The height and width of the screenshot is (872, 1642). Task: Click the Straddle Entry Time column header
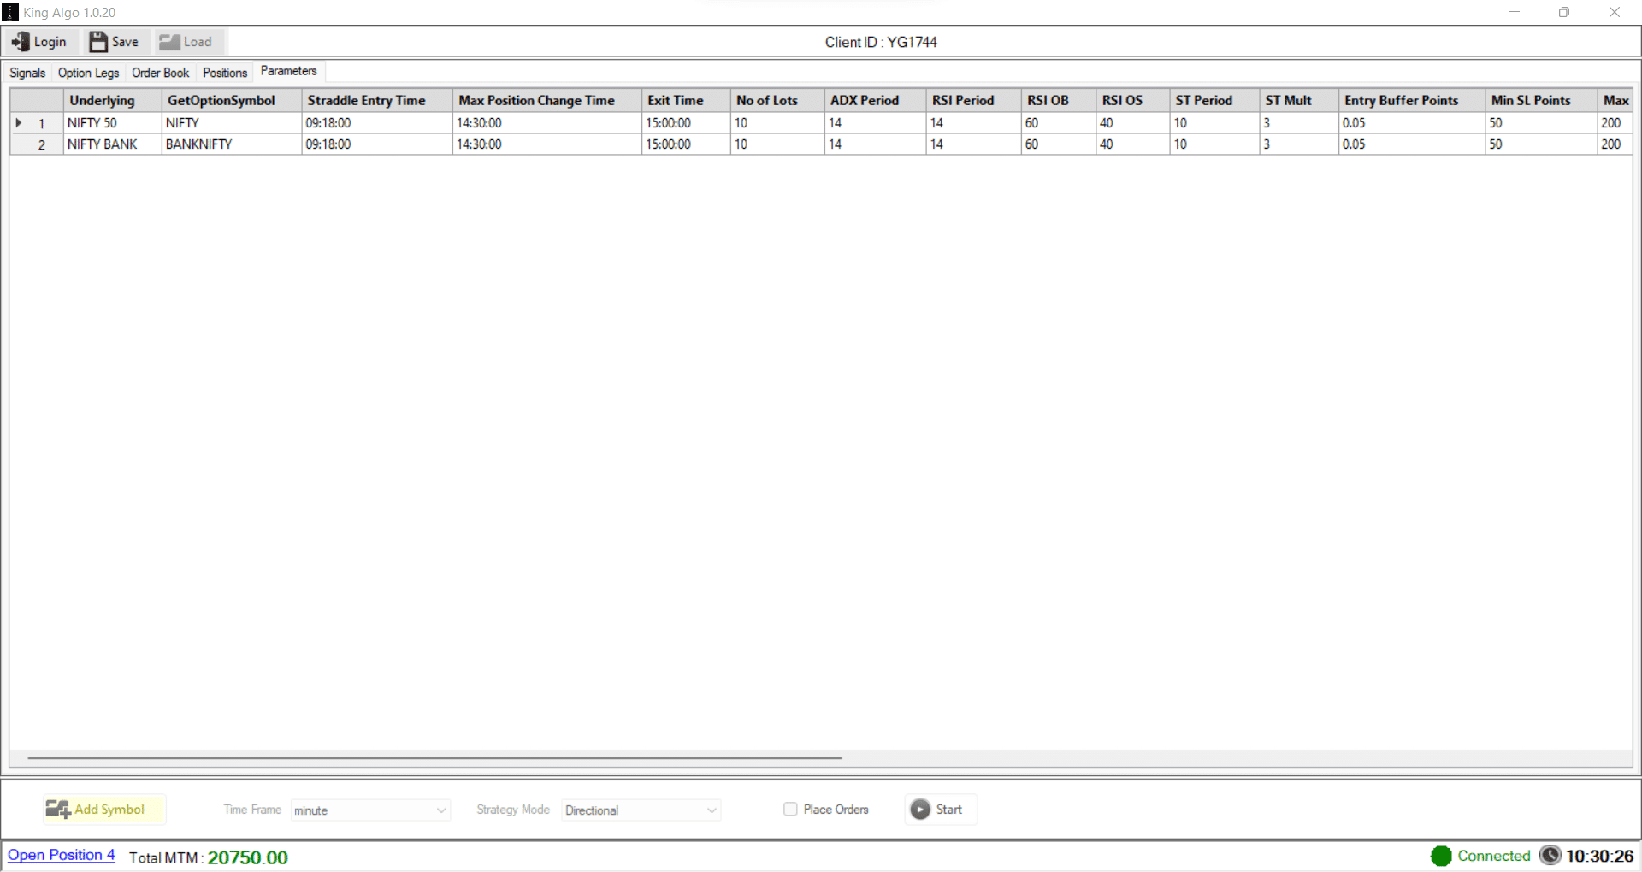pos(377,100)
